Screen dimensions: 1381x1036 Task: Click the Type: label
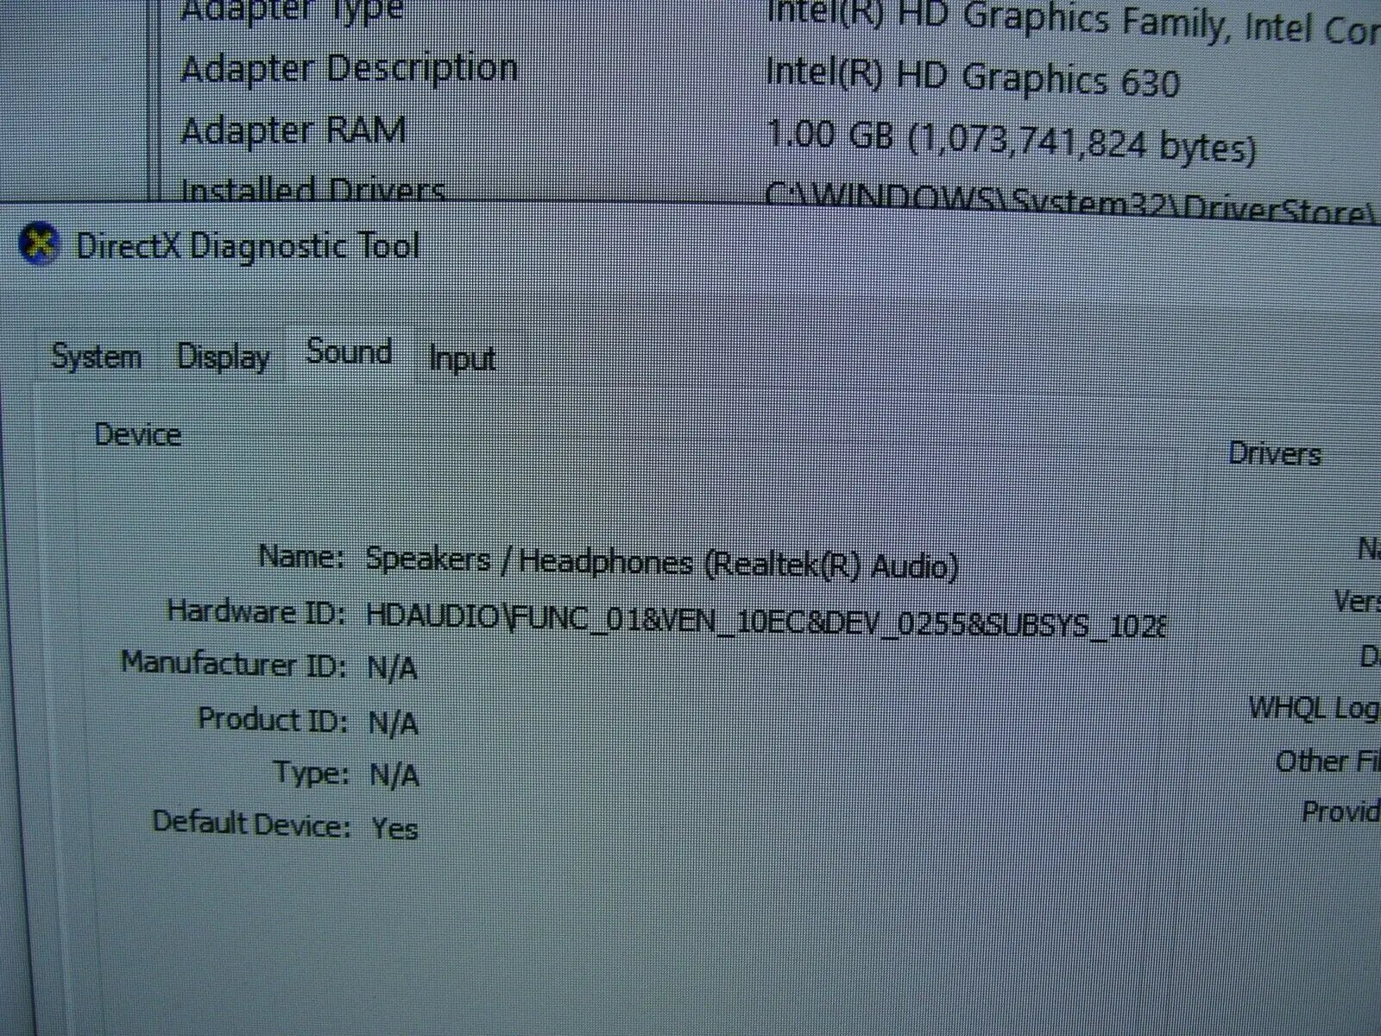coord(311,773)
